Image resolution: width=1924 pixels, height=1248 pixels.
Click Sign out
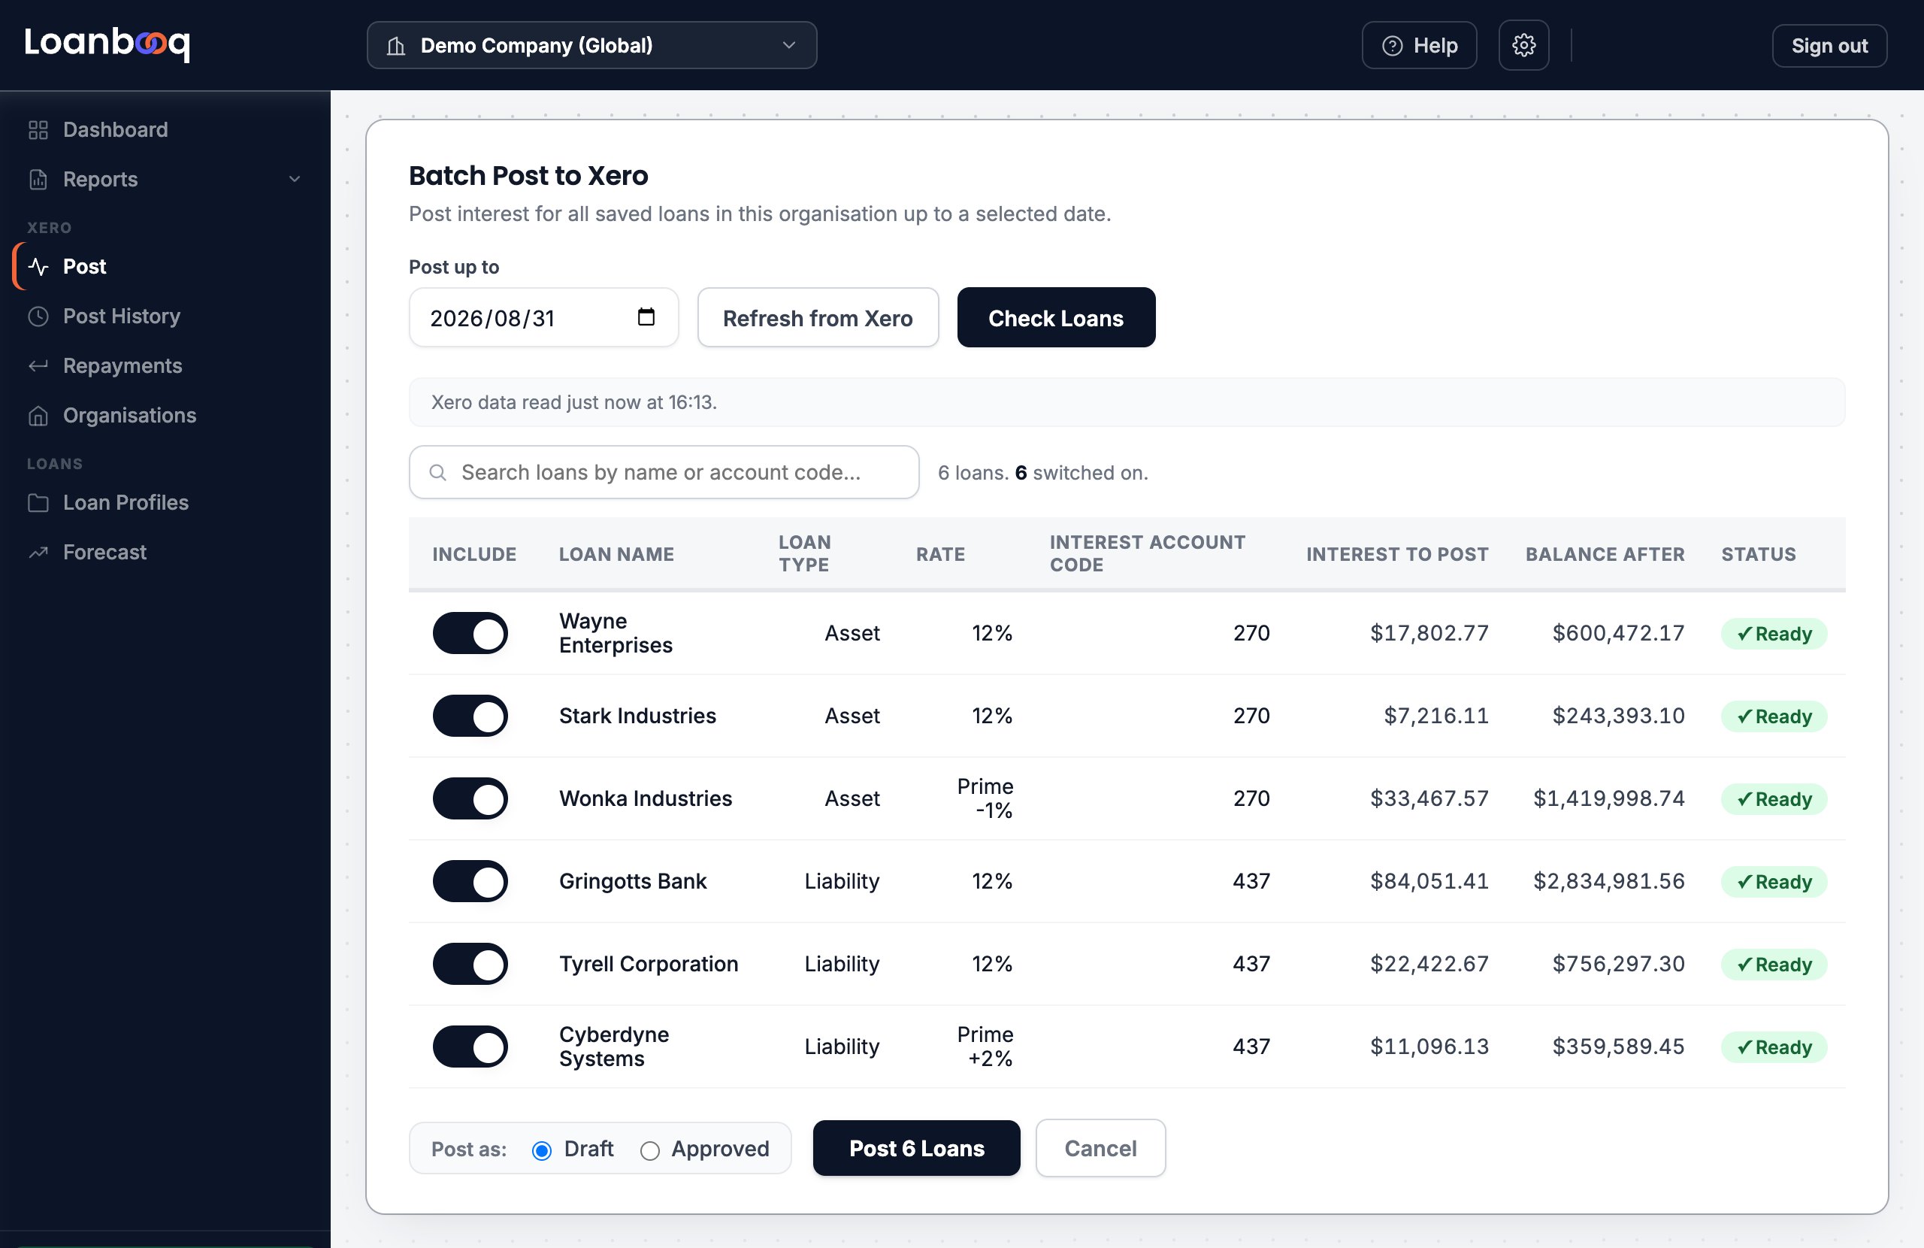click(1829, 45)
